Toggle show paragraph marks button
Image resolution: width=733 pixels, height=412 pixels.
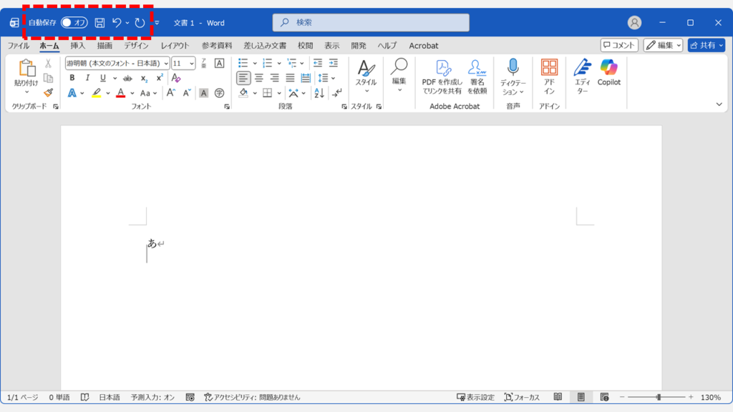pyautogui.click(x=337, y=93)
